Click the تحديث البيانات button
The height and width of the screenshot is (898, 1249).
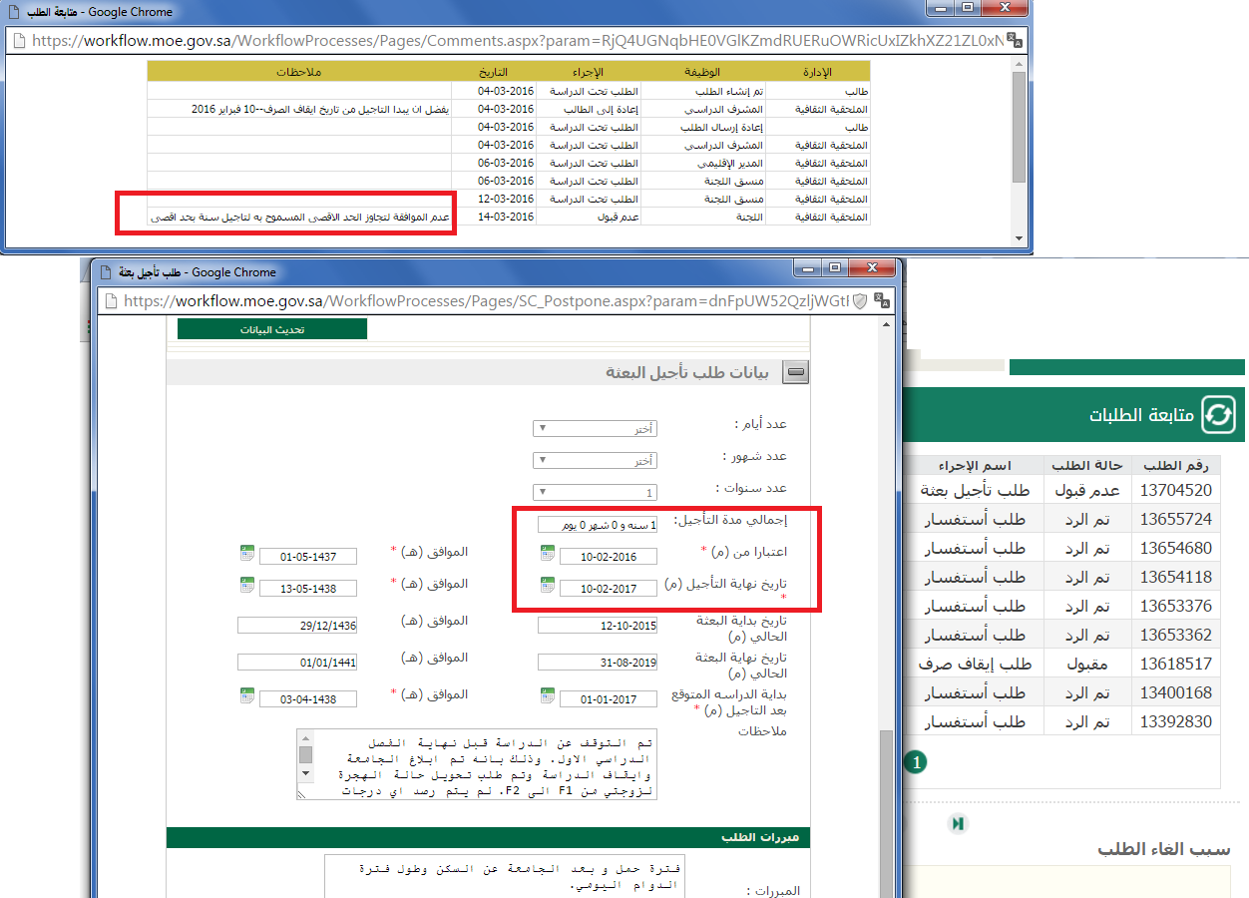pyautogui.click(x=272, y=329)
